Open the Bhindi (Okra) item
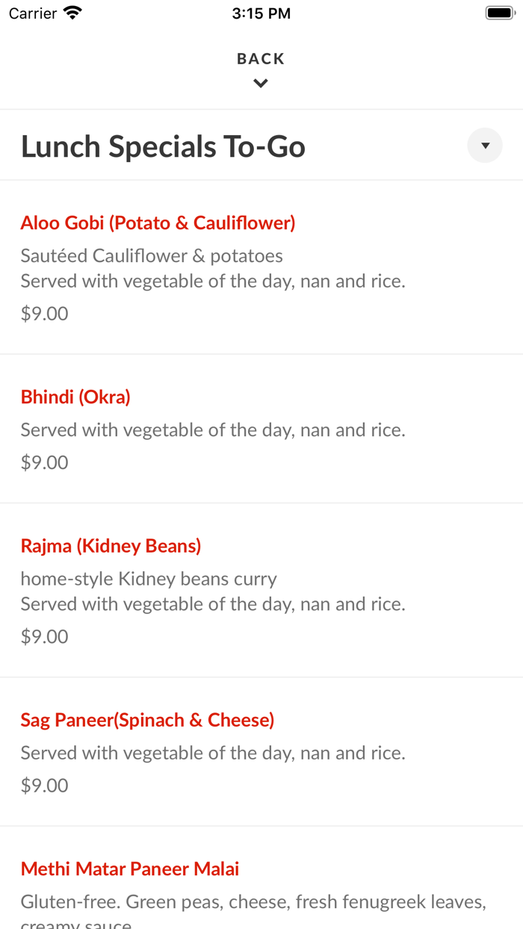The width and height of the screenshot is (523, 929). pos(75,397)
